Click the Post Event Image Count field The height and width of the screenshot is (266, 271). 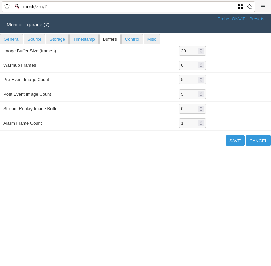pyautogui.click(x=192, y=94)
